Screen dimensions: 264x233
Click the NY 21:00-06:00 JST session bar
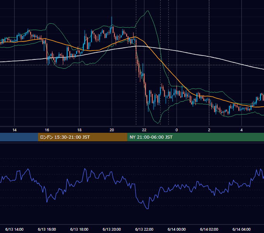point(195,137)
